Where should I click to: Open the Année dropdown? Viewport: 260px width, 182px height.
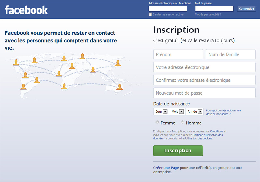coord(194,111)
